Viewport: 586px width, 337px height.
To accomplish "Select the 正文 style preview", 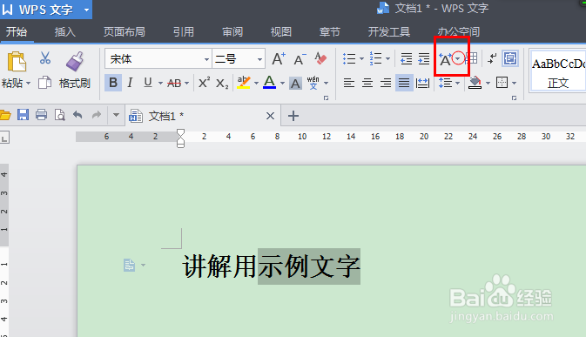I will (x=558, y=71).
